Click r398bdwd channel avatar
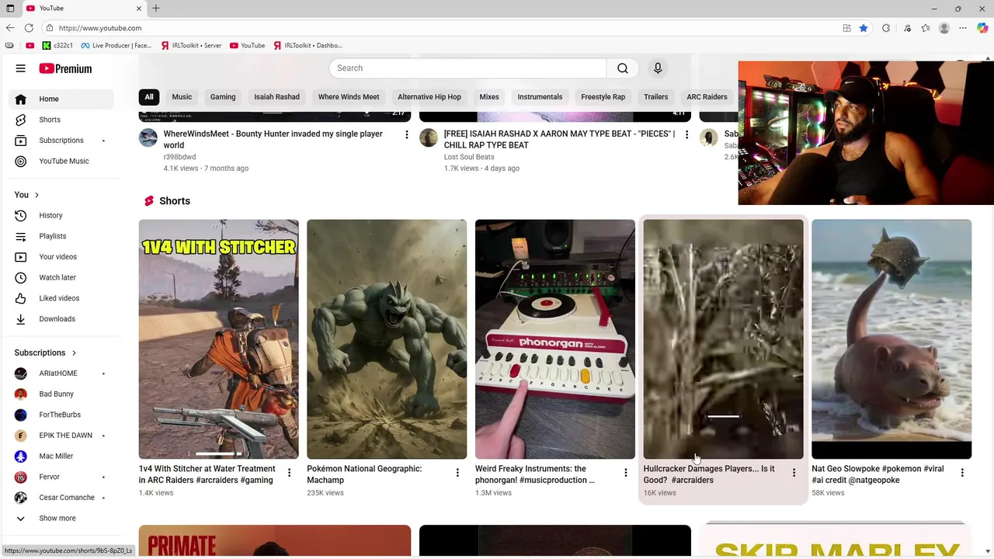 point(148,138)
